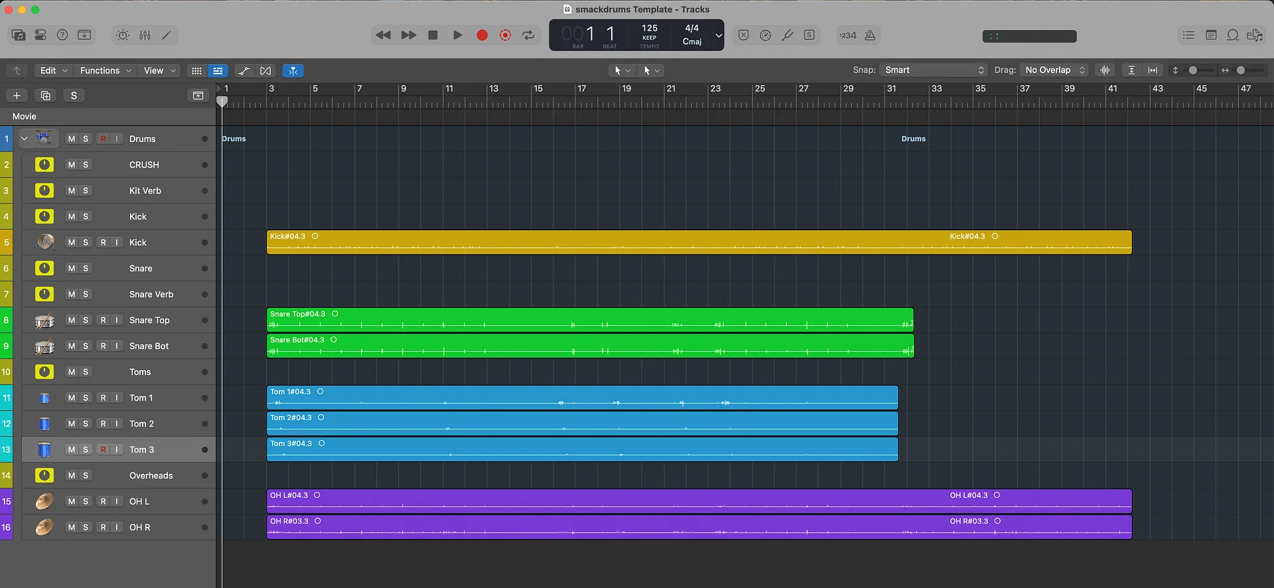Screen dimensions: 1274x588
Task: Toggle Flex editing view
Action: coord(265,70)
